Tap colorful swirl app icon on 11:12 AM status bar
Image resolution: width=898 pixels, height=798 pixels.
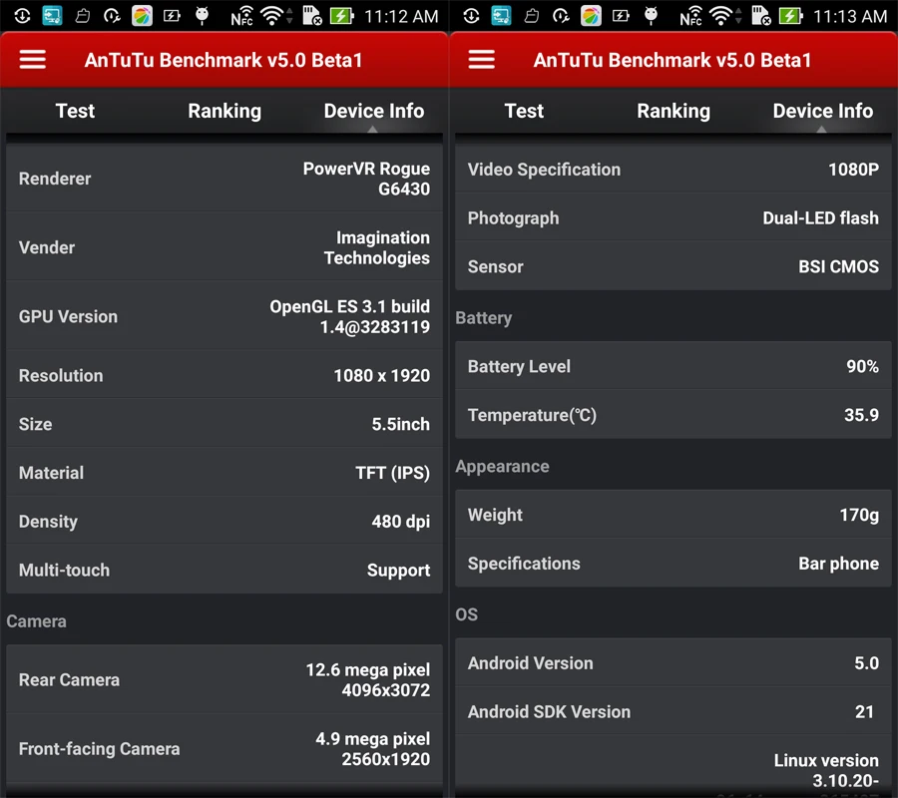click(142, 16)
